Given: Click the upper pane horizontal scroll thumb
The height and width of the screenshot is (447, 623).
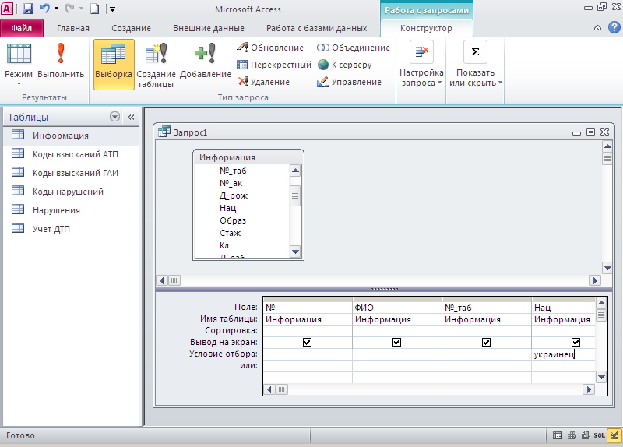Looking at the screenshot, I should 174,280.
